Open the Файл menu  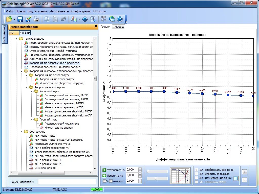[10, 11]
